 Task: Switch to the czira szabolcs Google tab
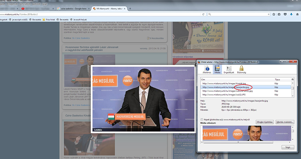74,8
